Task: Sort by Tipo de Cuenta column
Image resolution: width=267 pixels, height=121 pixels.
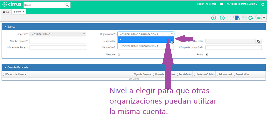Action: pyautogui.click(x=141, y=74)
